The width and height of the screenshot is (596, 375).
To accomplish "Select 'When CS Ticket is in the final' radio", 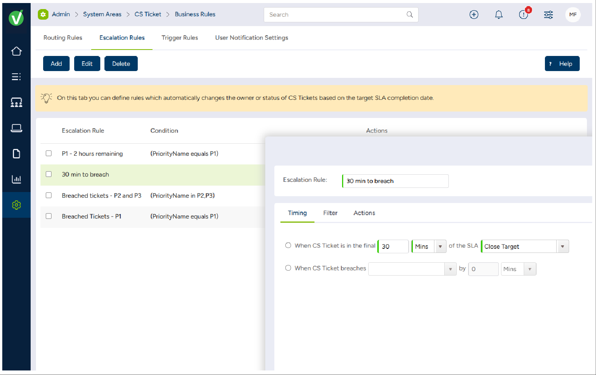I will click(x=288, y=245).
